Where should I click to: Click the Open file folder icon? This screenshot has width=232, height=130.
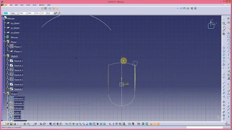click(8, 124)
